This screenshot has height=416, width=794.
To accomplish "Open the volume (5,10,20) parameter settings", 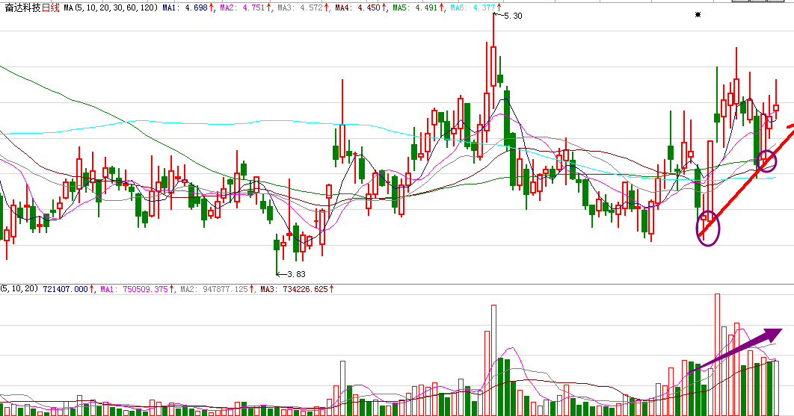I will [x=20, y=288].
